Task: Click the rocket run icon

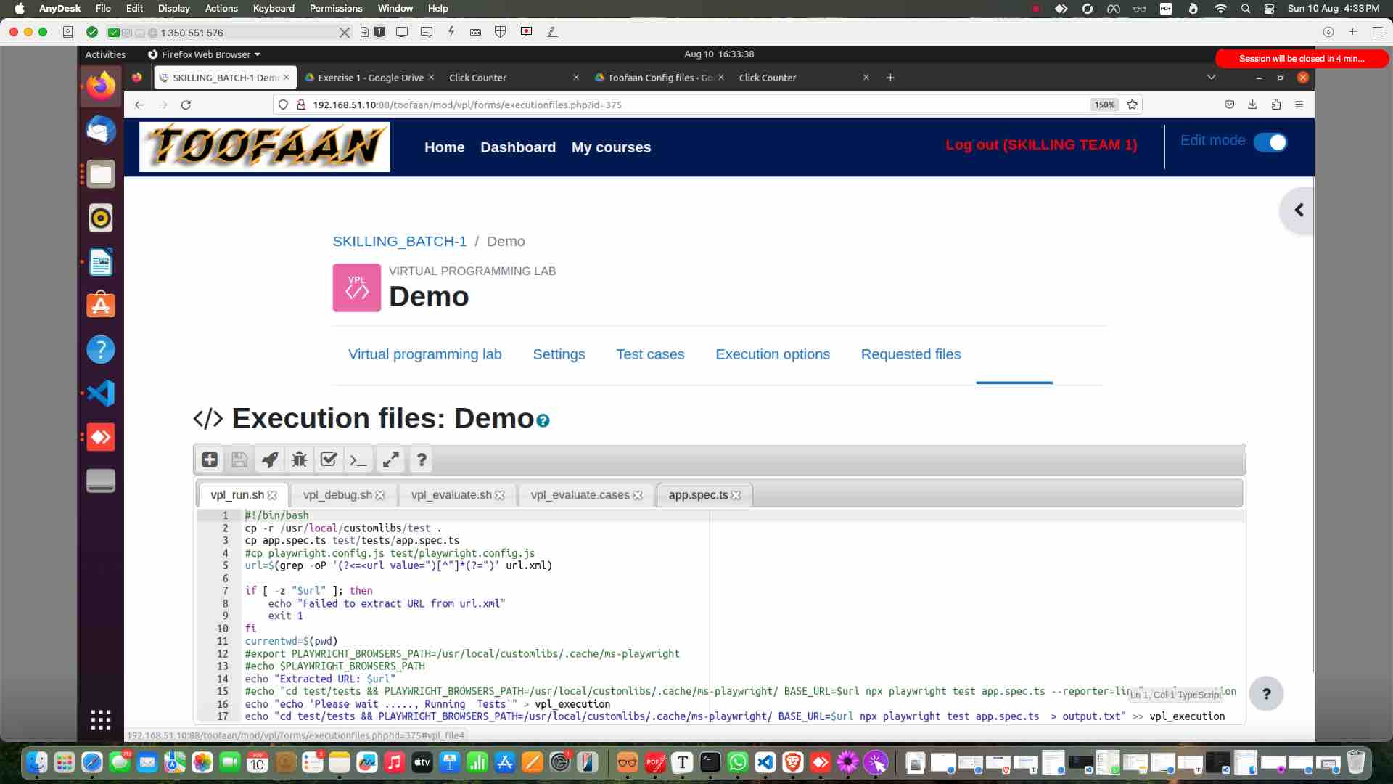Action: 269,460
